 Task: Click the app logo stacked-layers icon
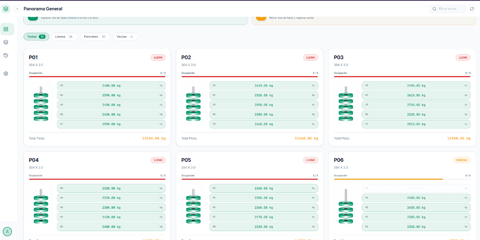point(6,9)
